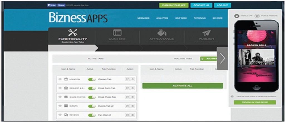
Task: Select the Events Tab v2 text
Action: pyautogui.click(x=106, y=106)
